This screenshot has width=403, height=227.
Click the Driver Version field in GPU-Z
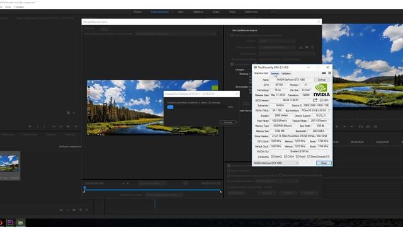tap(300, 136)
